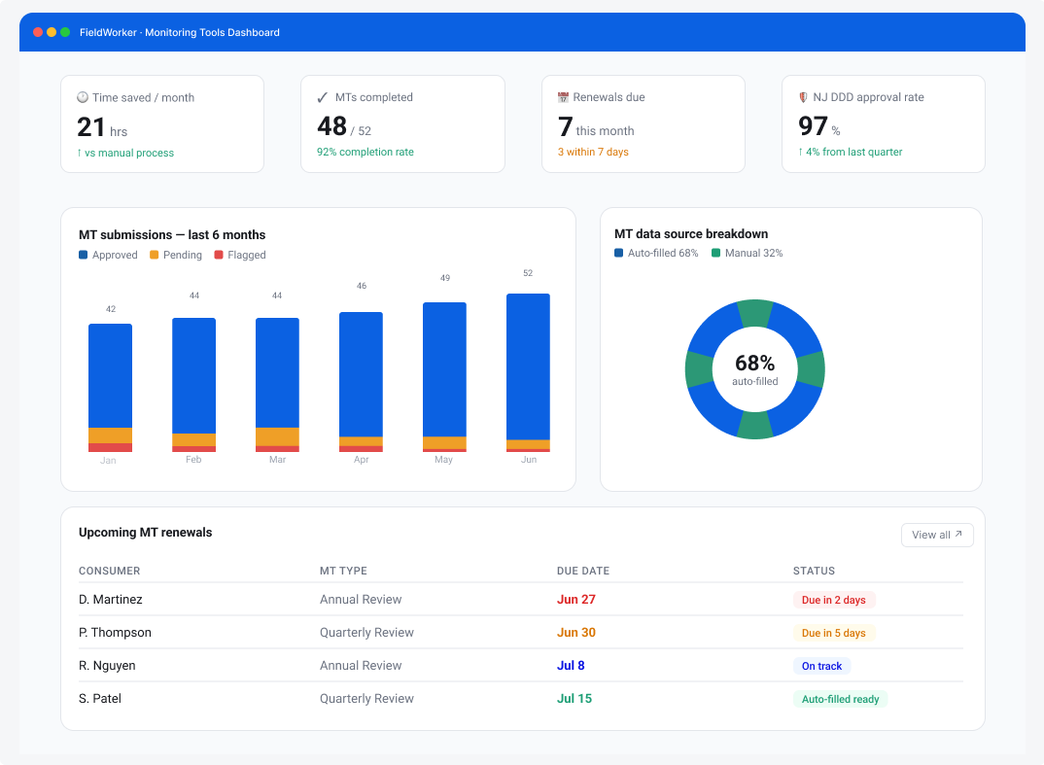The height and width of the screenshot is (765, 1044).
Task: Click 'MT submissions — last 6 months' heading
Action: pos(172,234)
